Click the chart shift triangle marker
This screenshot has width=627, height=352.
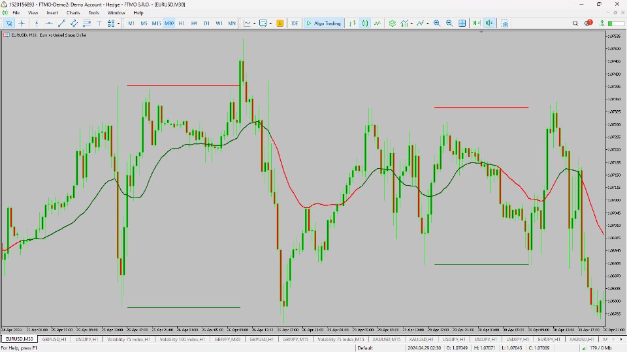[x=481, y=31]
